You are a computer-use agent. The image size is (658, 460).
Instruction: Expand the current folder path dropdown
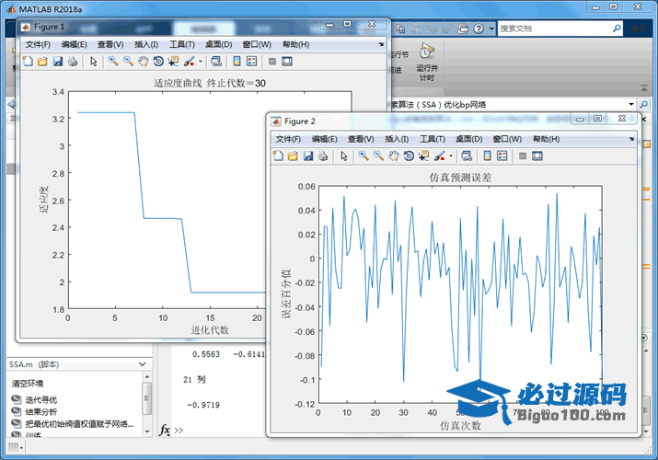click(x=631, y=105)
